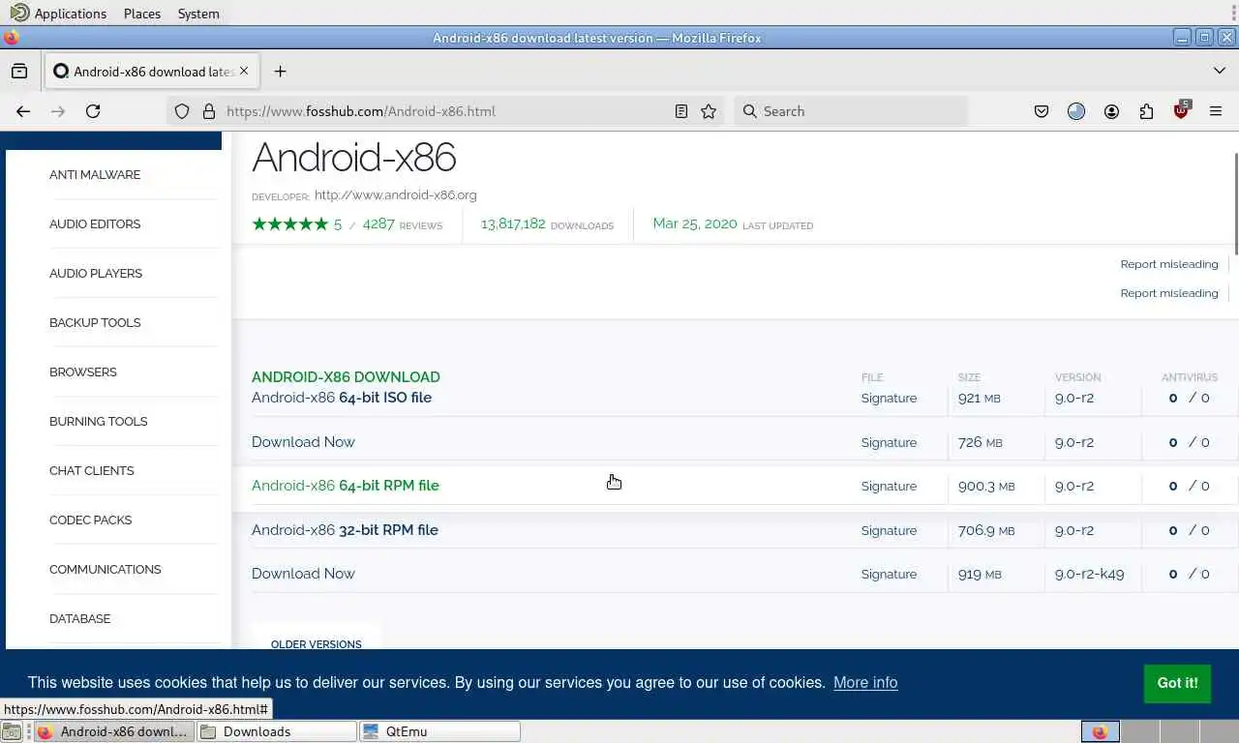
Task: Go back with the back arrow
Action: click(23, 111)
